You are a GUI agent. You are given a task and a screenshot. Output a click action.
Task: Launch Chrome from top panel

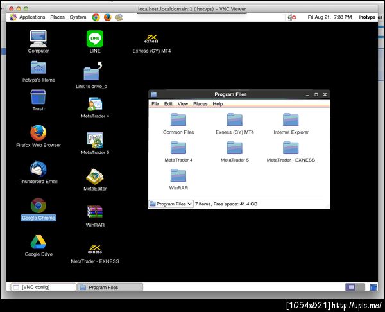[96, 17]
